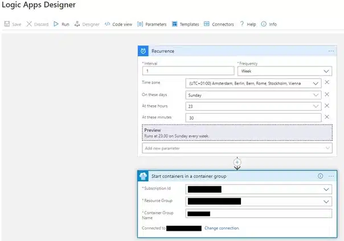Image resolution: width=344 pixels, height=241 pixels.
Task: Click the Info label in toolbar
Action: point(273,24)
